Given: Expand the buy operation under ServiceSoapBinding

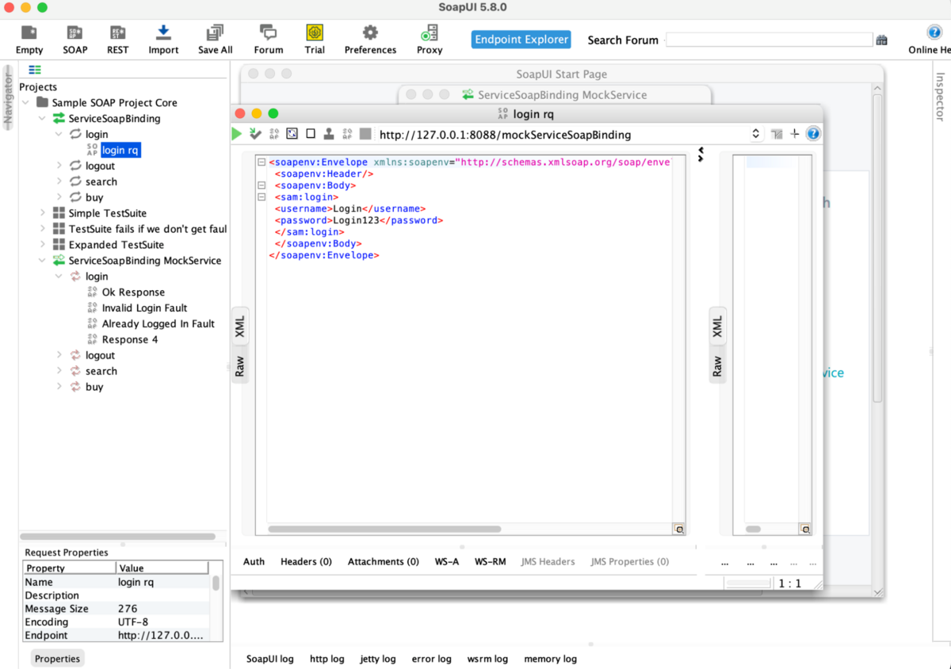Looking at the screenshot, I should [x=59, y=197].
